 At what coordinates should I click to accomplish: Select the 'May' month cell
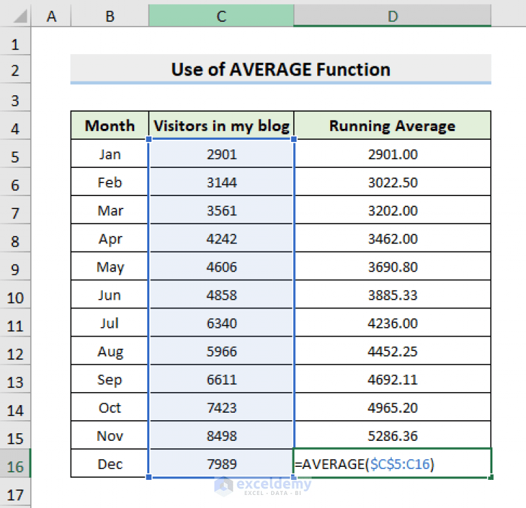coord(110,266)
